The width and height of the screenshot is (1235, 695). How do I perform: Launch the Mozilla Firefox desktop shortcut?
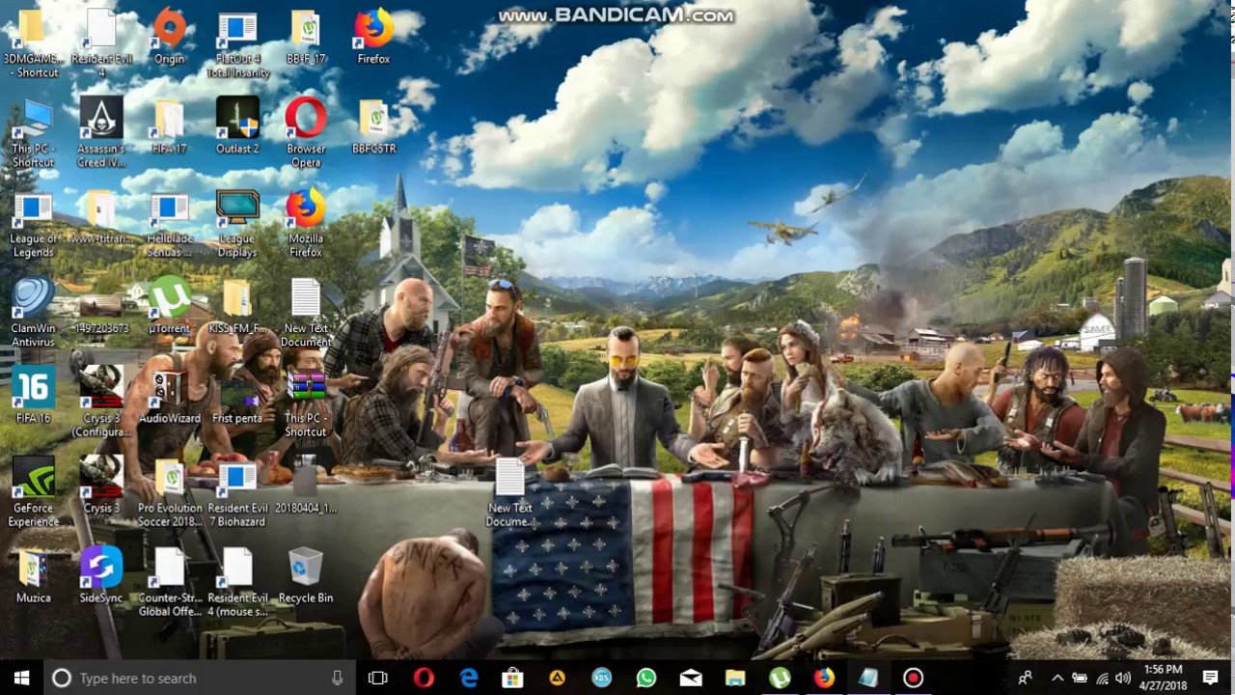coord(306,223)
